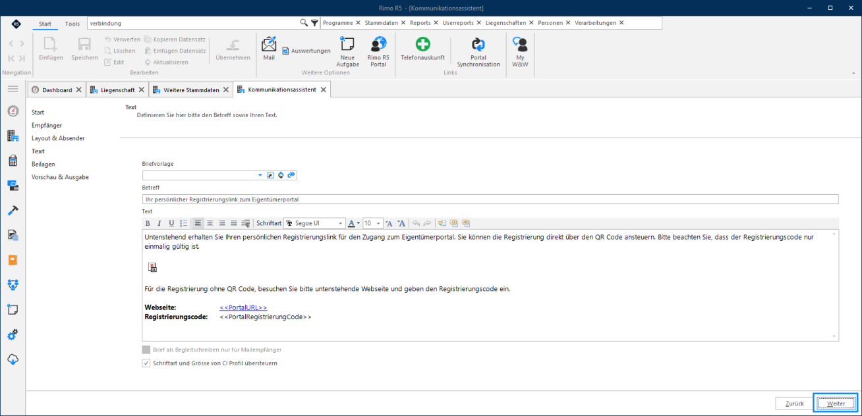Toggle the hamburger sidebar menu

click(13, 89)
